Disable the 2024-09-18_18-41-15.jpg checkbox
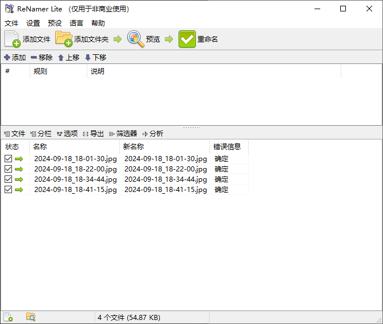The image size is (383, 324). click(x=8, y=190)
